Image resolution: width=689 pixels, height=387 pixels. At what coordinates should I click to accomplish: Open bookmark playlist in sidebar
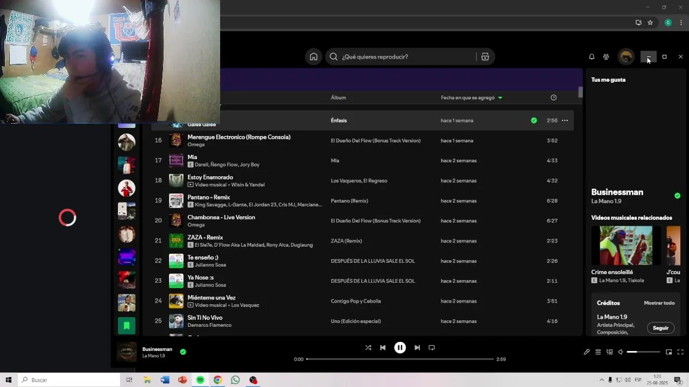tap(126, 325)
